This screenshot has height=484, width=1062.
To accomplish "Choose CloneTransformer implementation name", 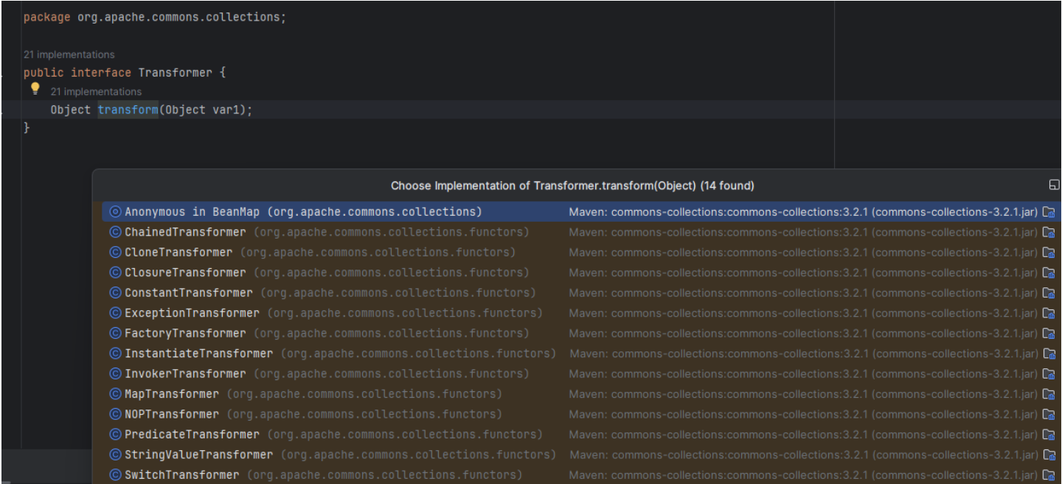I will (x=178, y=252).
